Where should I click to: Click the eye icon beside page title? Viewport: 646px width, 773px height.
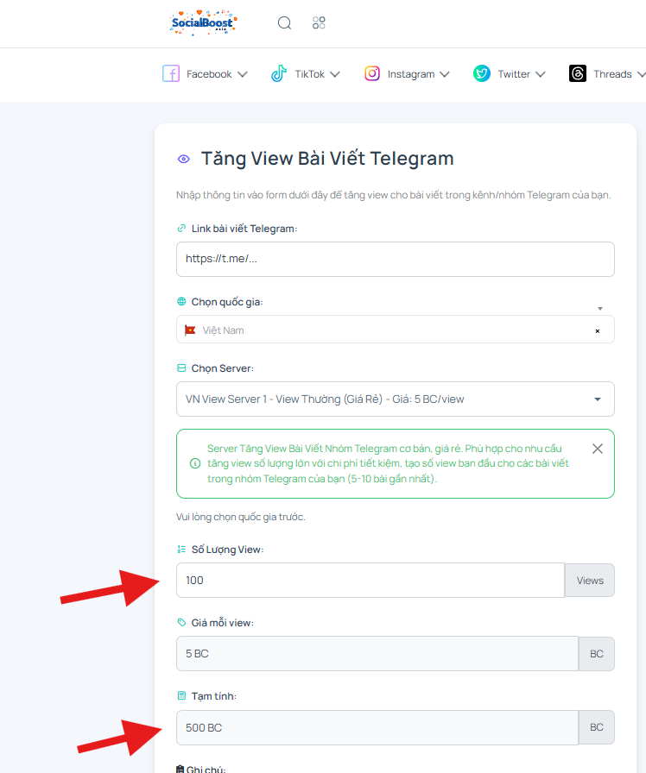pos(184,159)
